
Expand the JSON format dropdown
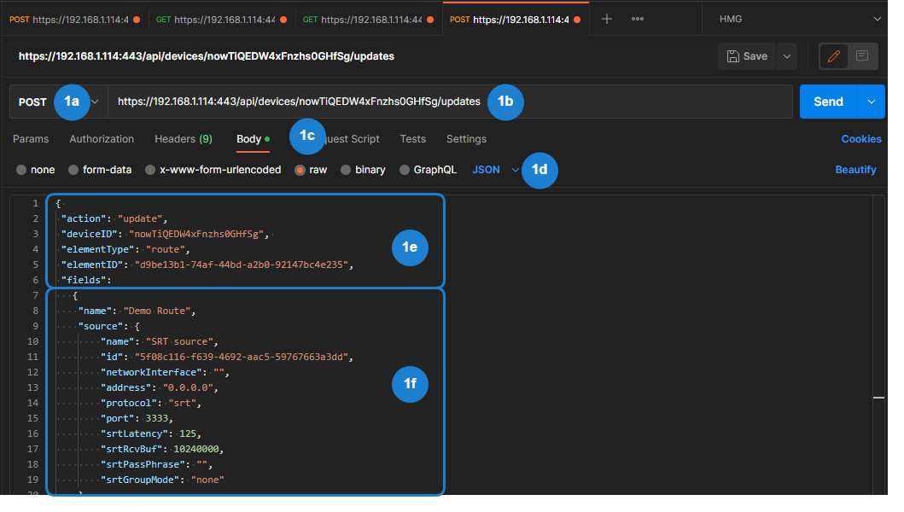[516, 170]
